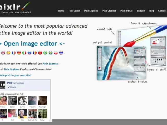Follow the Pixlr Grabber link in text
Screen dimensions: 167x125
coord(11,70)
